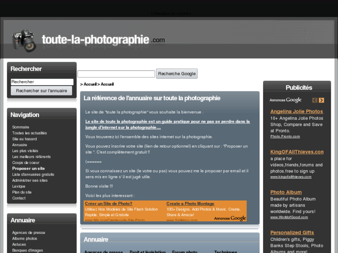
Task: Open Plan du site
Action: point(22,192)
